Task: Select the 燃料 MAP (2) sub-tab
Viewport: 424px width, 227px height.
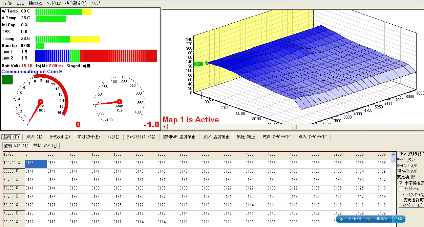Action: pos(46,146)
